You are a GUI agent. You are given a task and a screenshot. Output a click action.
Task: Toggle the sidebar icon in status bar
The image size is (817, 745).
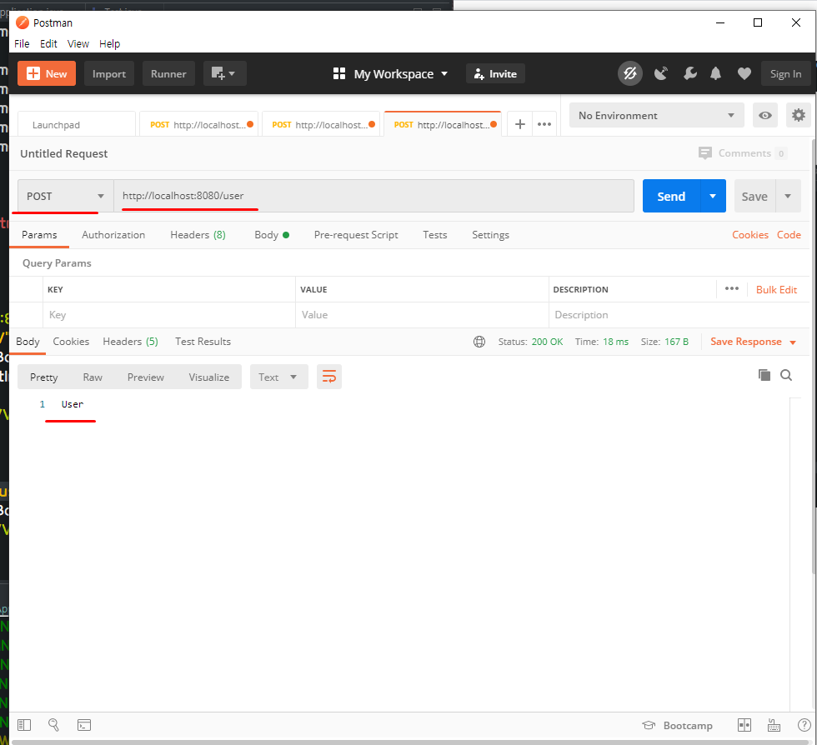(x=24, y=725)
